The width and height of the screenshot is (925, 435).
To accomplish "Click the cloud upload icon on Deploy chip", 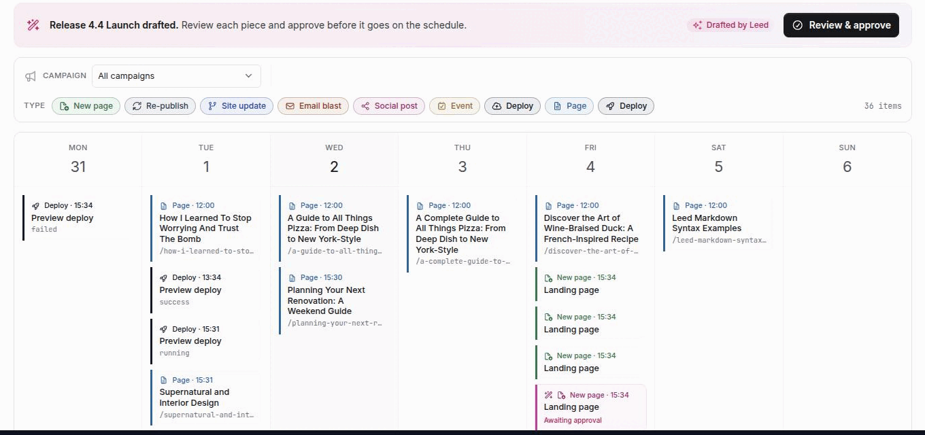I will coord(497,106).
